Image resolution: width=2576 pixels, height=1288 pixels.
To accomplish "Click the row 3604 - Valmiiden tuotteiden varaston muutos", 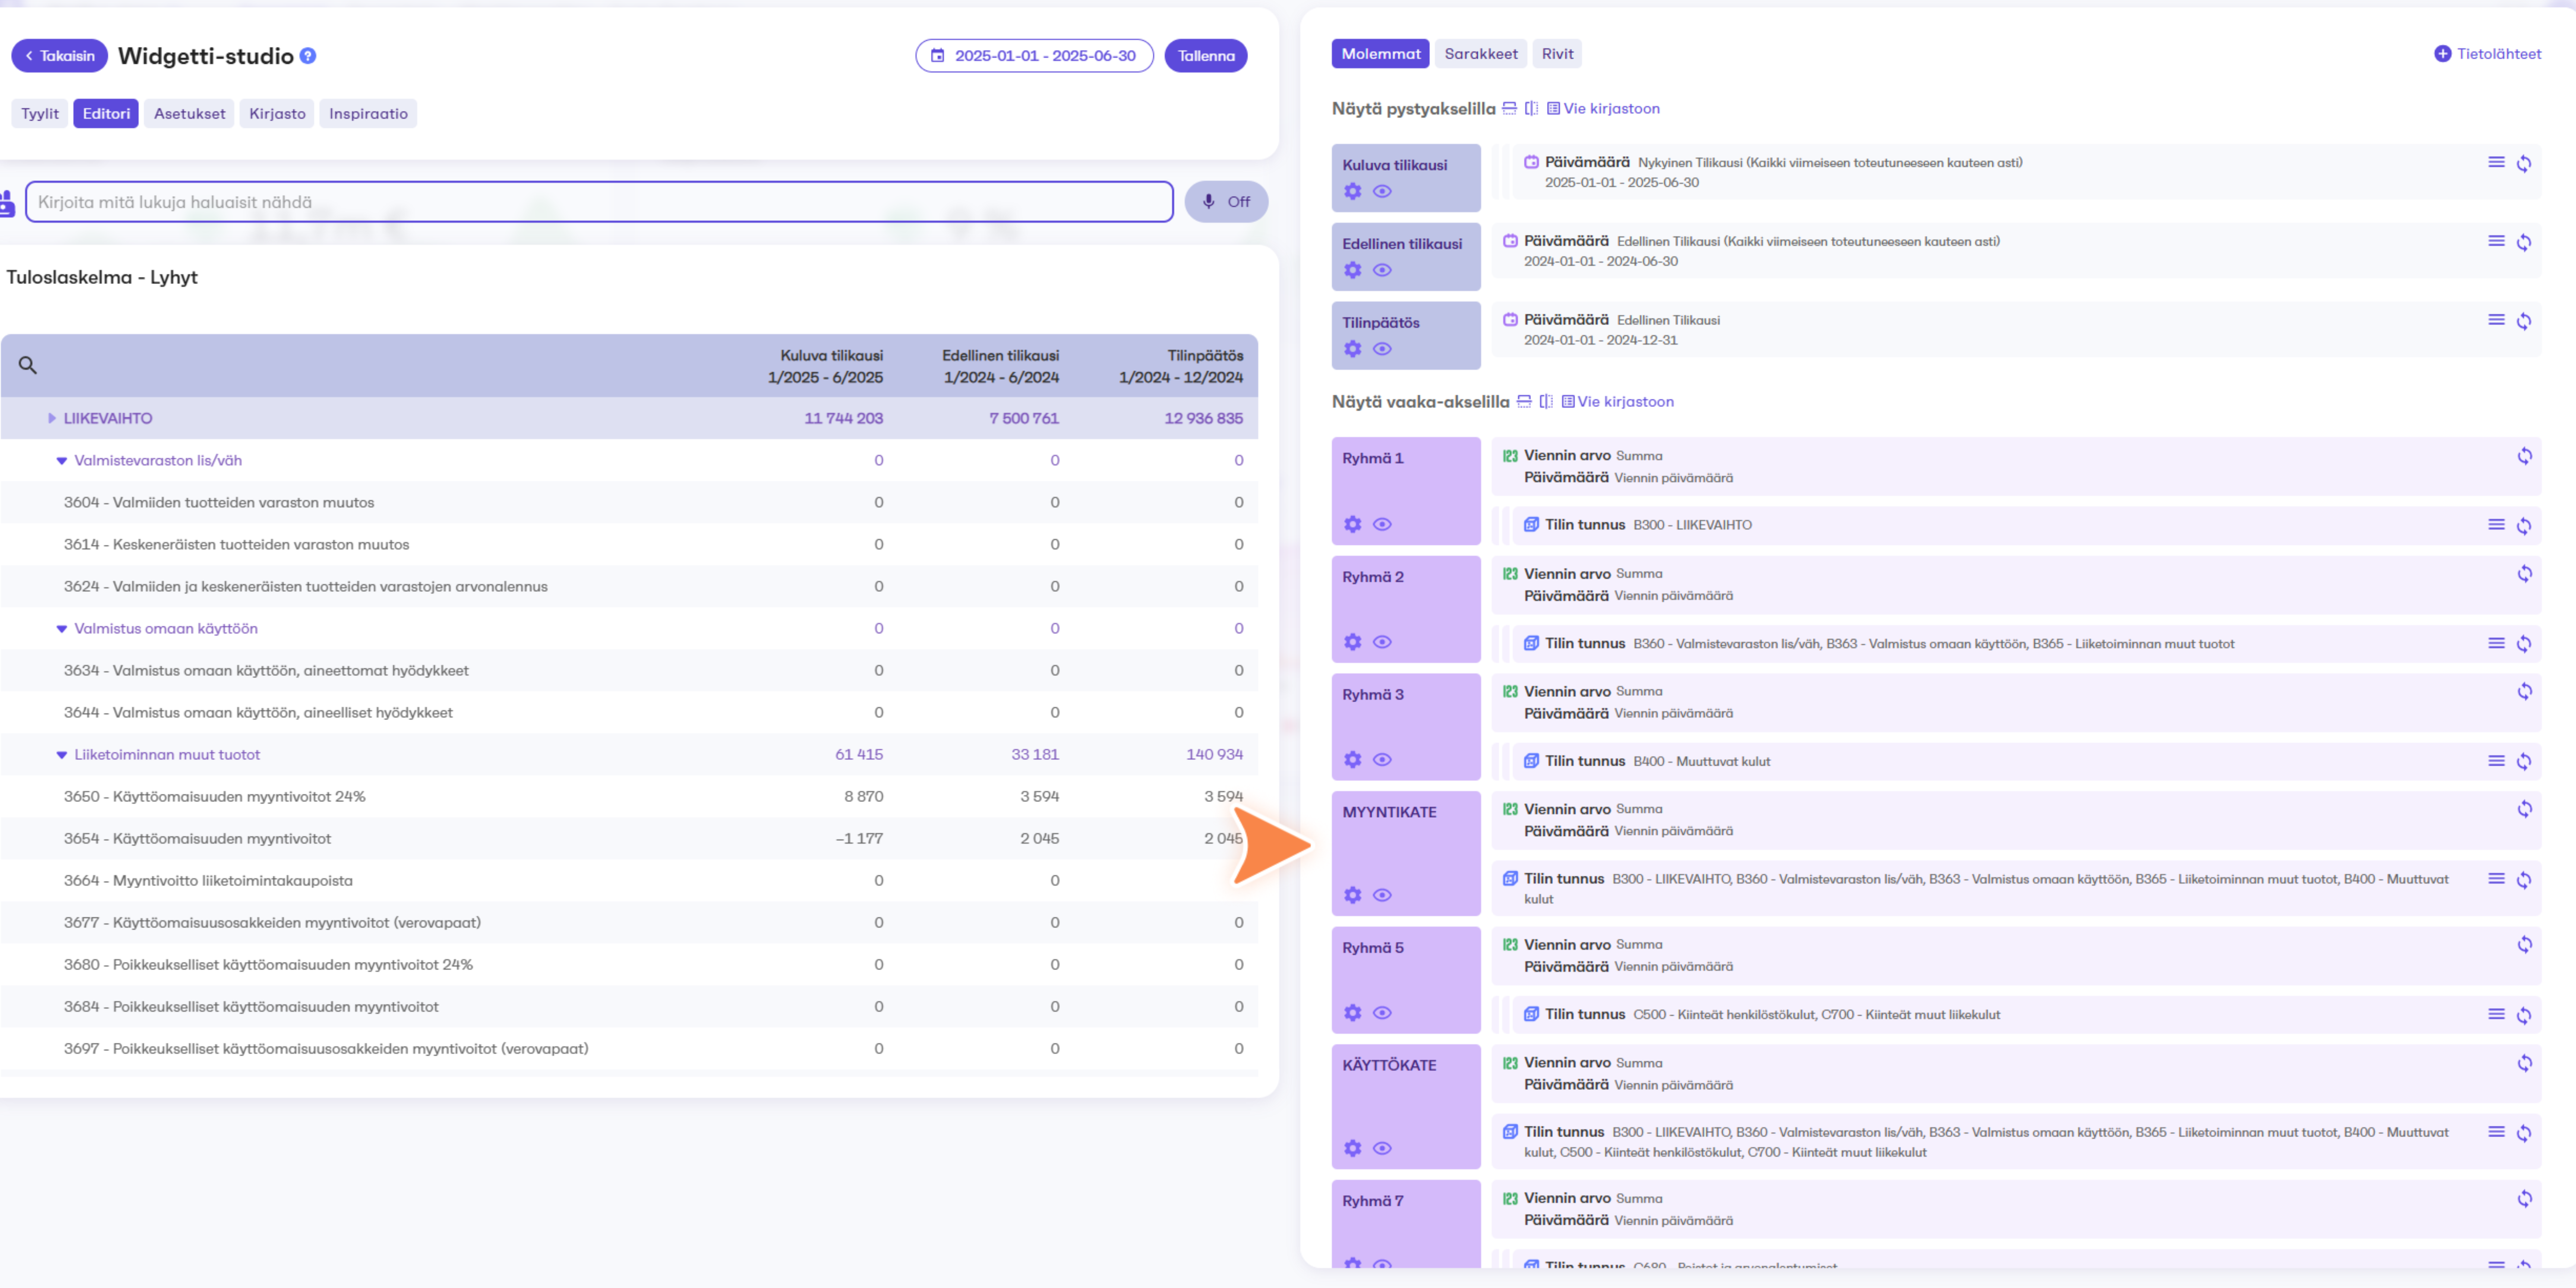I will (x=629, y=503).
